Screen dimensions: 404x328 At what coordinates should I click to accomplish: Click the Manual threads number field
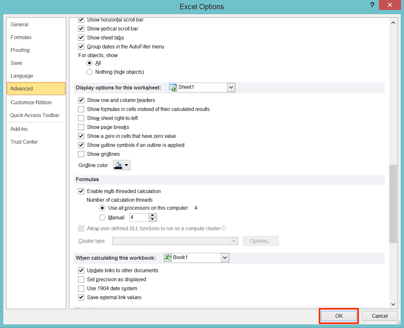tap(139, 217)
